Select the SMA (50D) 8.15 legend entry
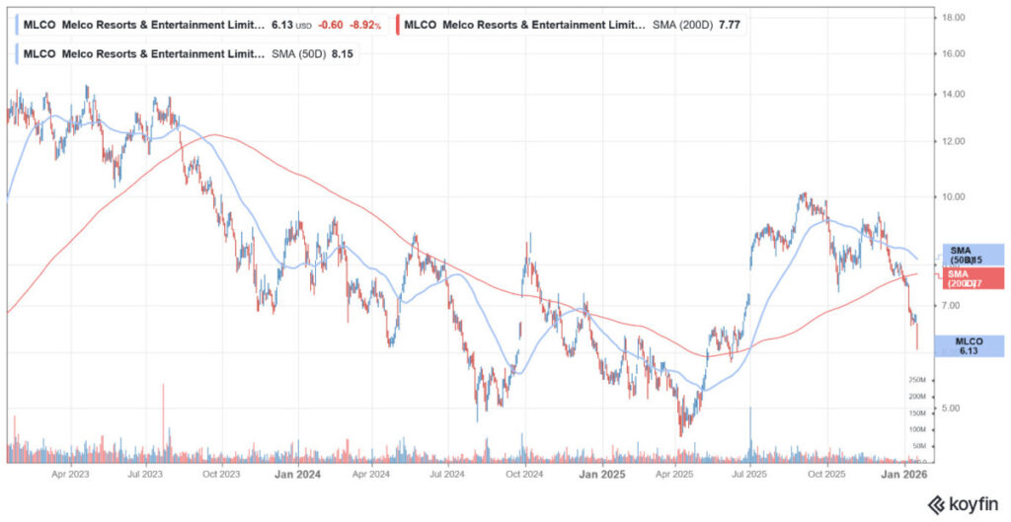 tap(188, 53)
